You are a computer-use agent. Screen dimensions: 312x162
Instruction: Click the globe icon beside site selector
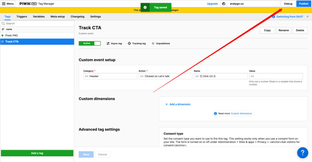224,4
